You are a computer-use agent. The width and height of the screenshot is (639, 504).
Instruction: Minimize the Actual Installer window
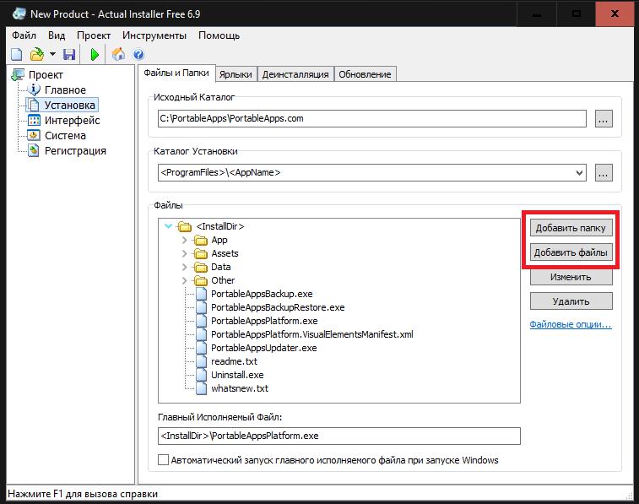(x=537, y=14)
